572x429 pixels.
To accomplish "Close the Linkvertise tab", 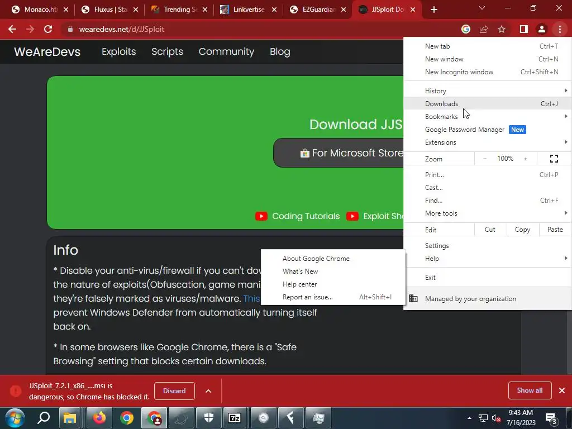I will (274, 10).
